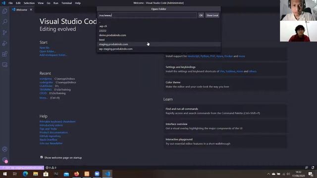Click the New file link under Start
Viewport: 317px width, 178px height.
click(x=45, y=48)
